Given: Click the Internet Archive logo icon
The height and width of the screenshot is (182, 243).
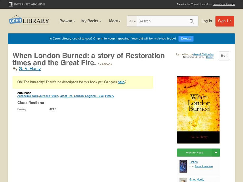Looking at the screenshot, I should pyautogui.click(x=11, y=4).
